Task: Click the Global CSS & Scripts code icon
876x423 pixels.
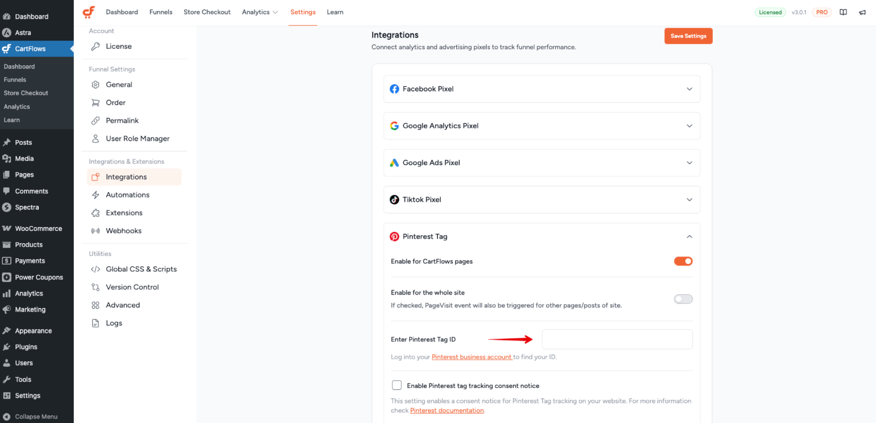Action: 95,269
